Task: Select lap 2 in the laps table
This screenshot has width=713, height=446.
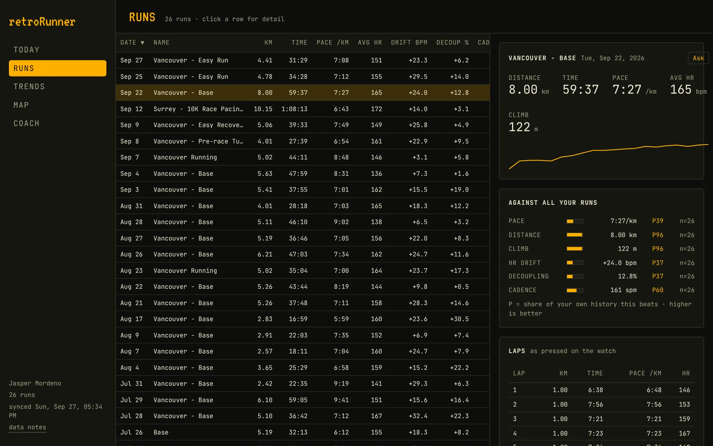Action: (x=602, y=405)
